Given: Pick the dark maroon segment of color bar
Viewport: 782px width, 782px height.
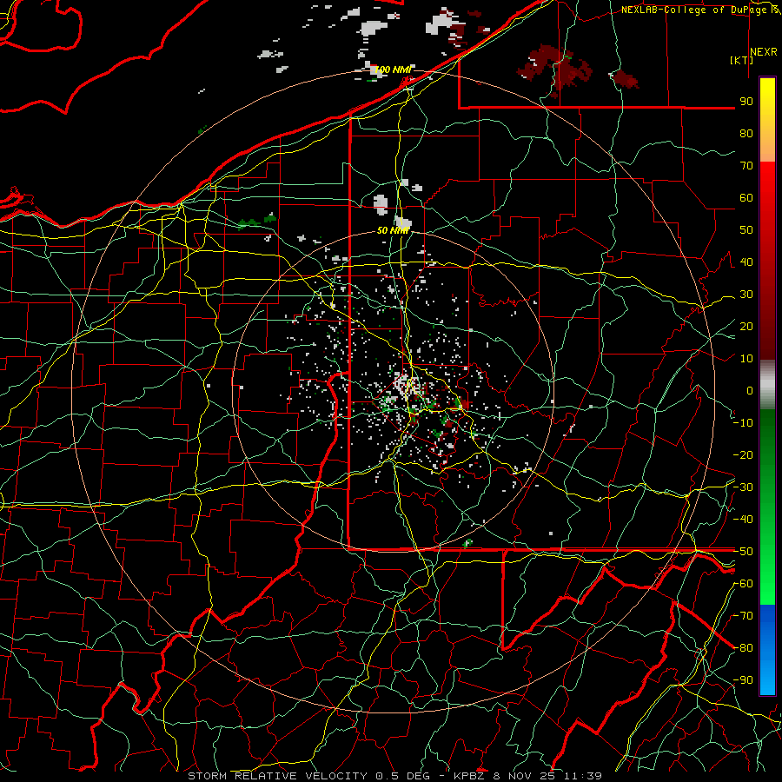Looking at the screenshot, I should 767,329.
